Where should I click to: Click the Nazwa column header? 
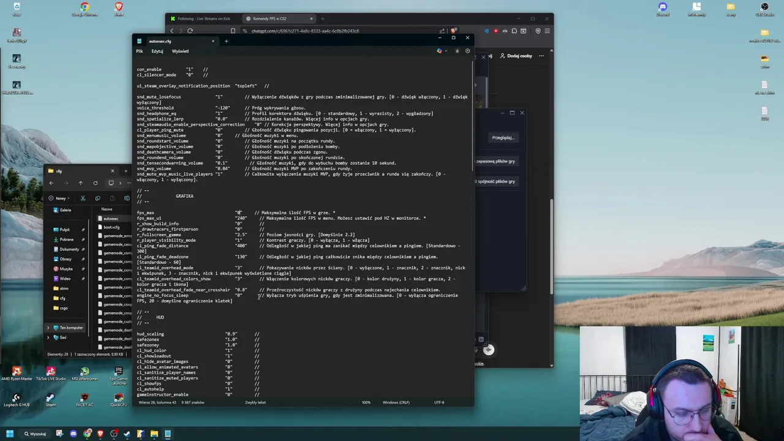(x=107, y=209)
